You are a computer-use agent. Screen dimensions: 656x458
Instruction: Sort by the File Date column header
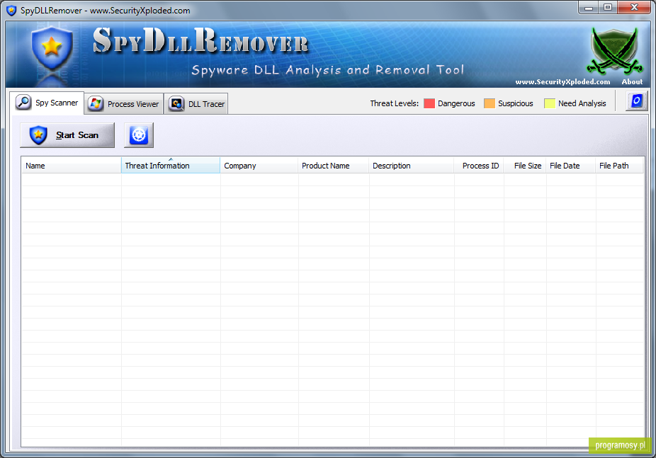(571, 166)
